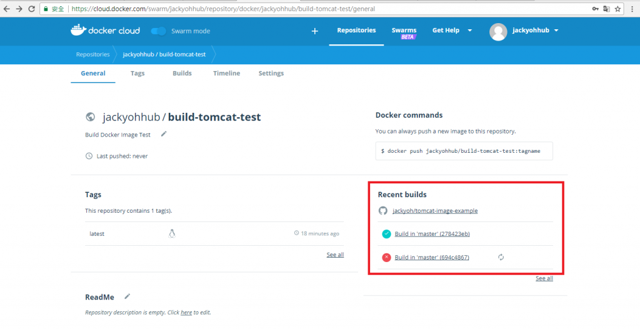Click the 'here' link to edit description
This screenshot has height=330, width=640.
(186, 313)
